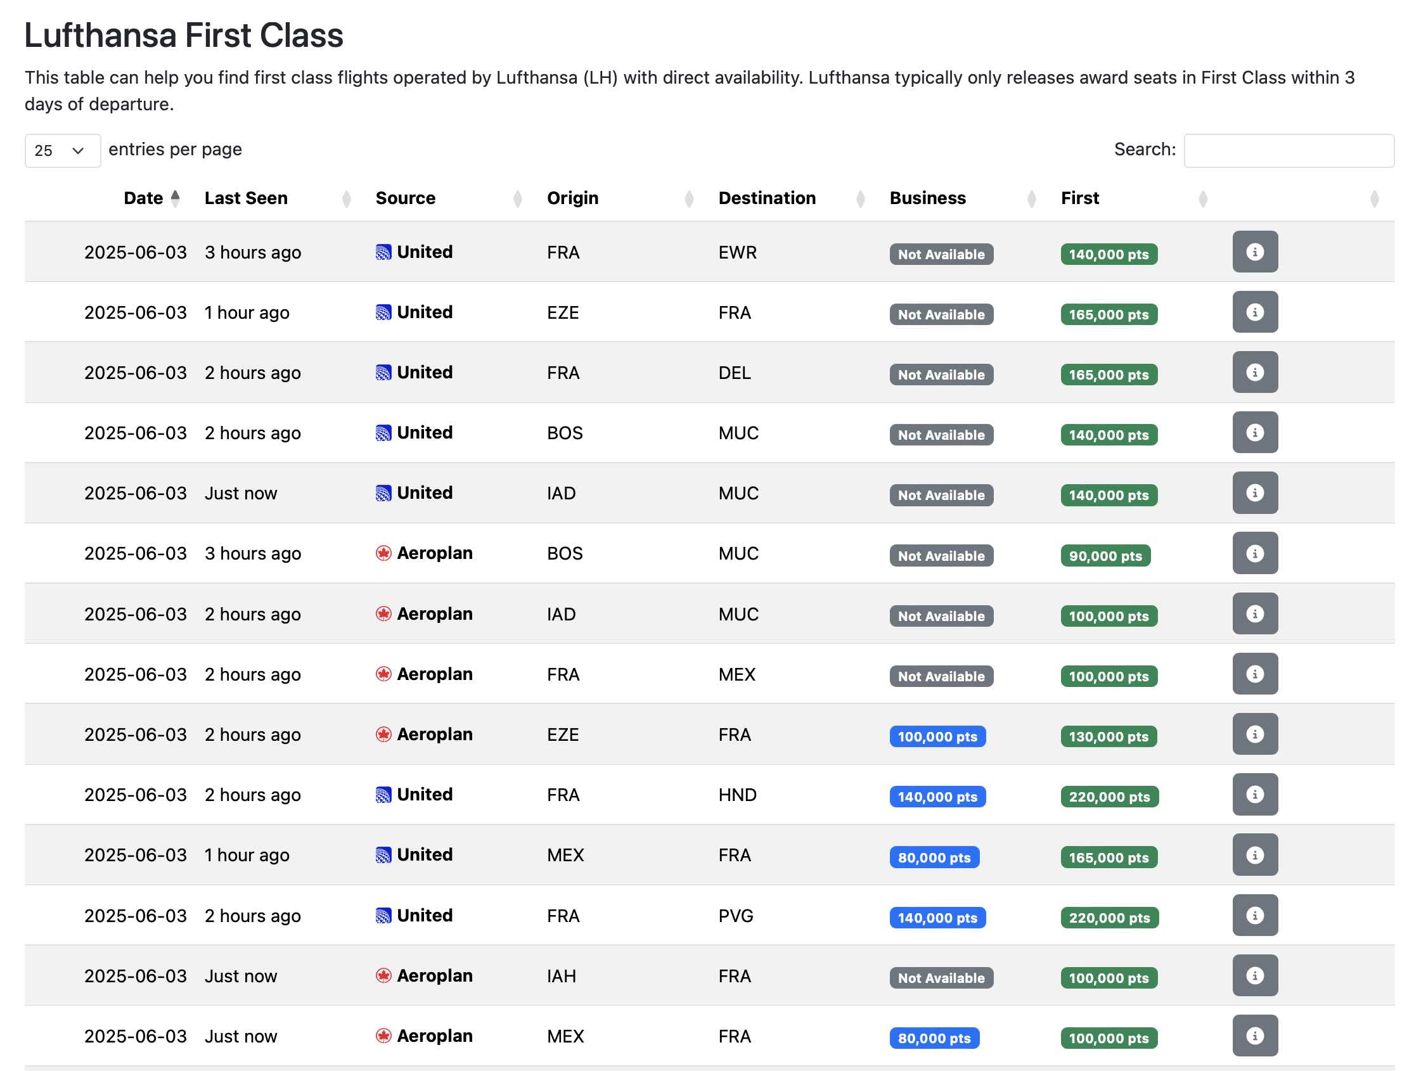Sort table by Date column

(143, 198)
